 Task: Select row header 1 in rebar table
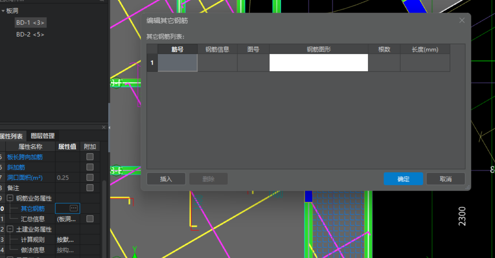pos(152,63)
